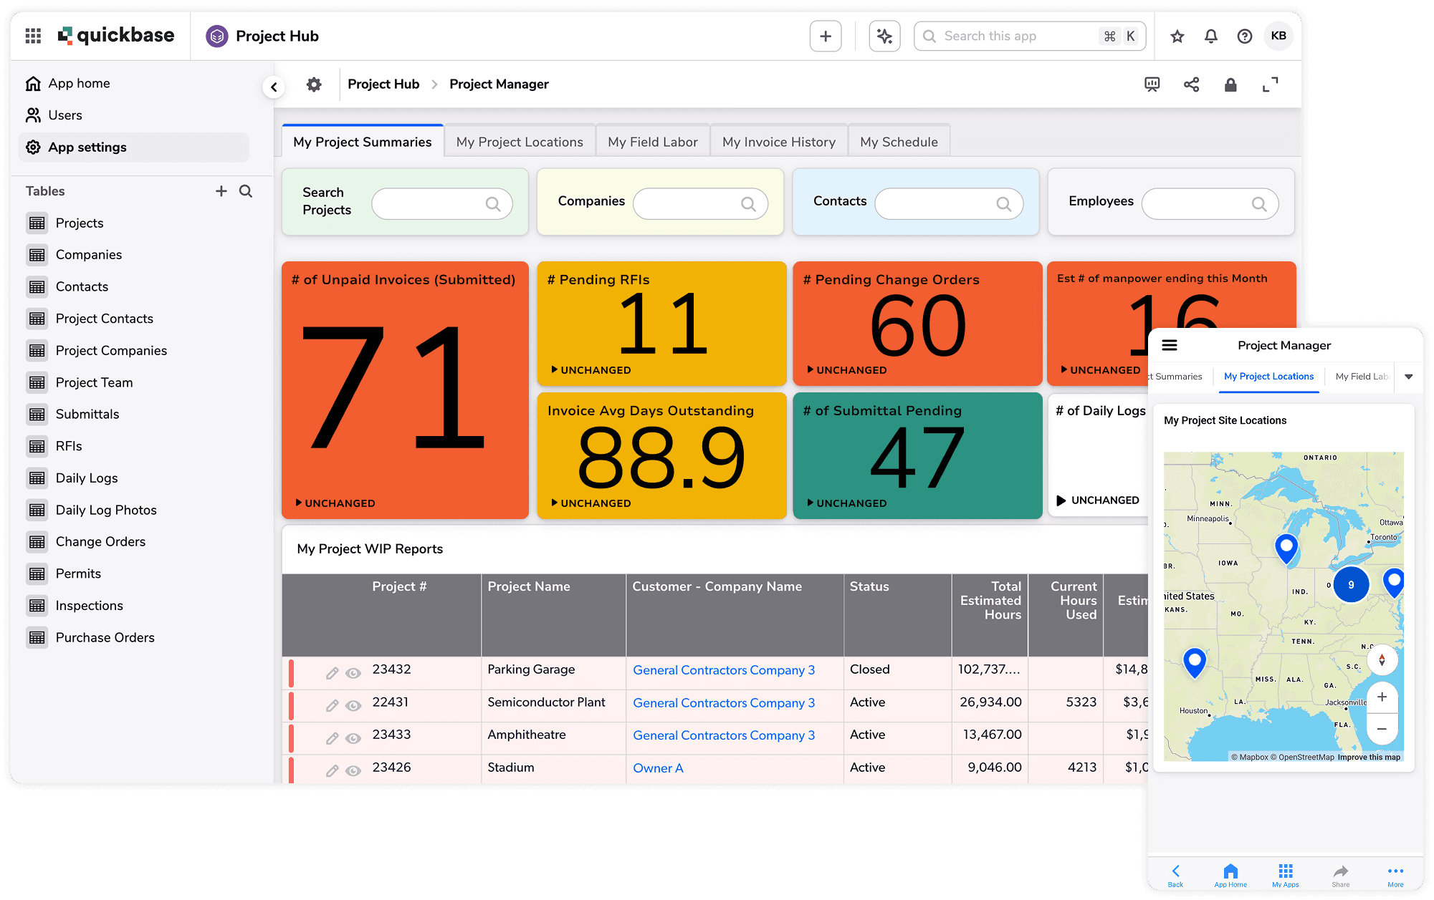
Task: Click the Search Projects input field
Action: click(x=441, y=203)
